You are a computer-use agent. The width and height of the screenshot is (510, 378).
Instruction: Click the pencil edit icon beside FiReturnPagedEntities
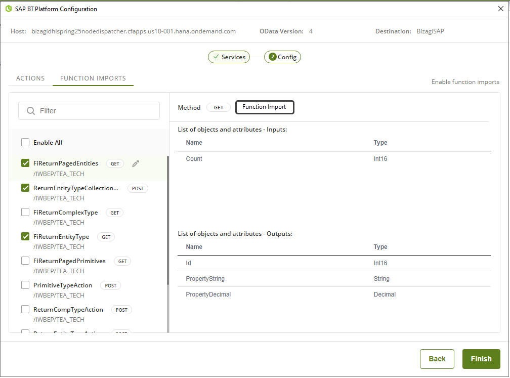pos(135,163)
